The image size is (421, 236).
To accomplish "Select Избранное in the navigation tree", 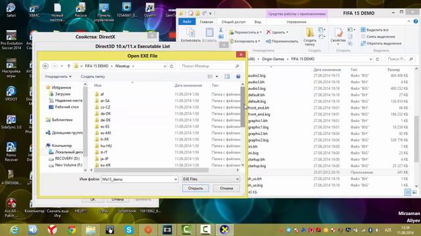I will click(61, 87).
